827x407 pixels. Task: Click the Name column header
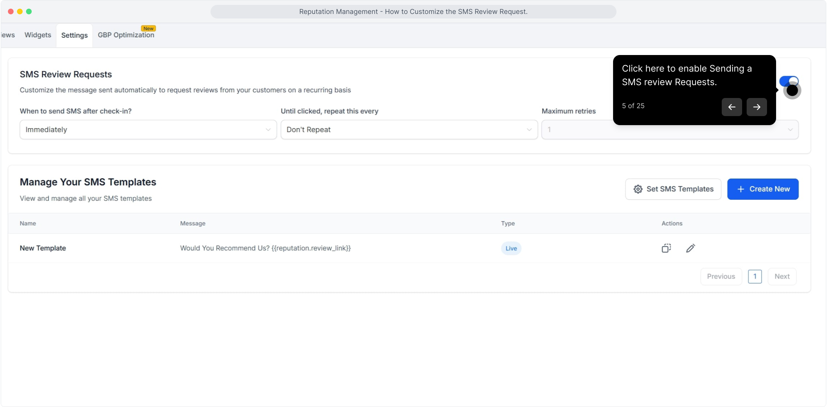point(28,223)
